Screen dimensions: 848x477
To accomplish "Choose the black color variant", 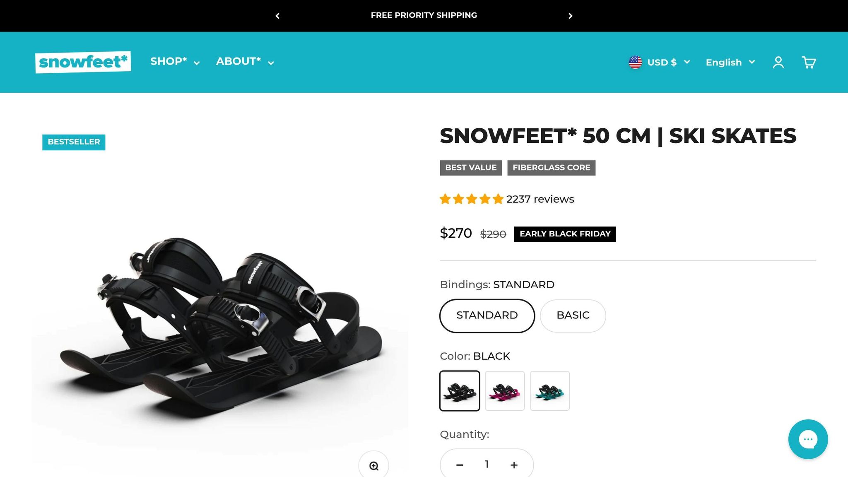I will 460,391.
